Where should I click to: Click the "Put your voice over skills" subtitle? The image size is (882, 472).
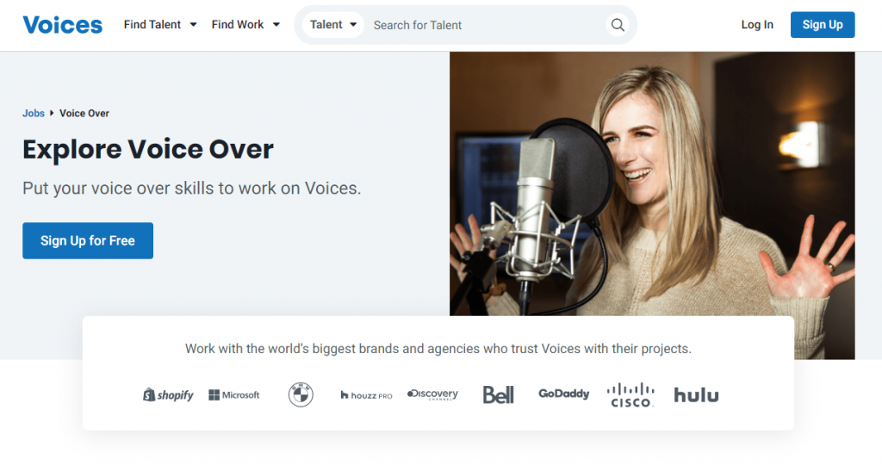(192, 188)
